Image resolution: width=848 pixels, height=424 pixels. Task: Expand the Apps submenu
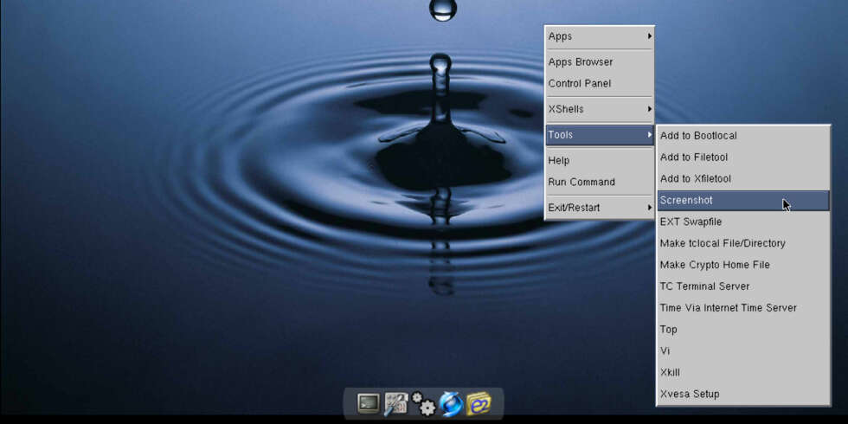click(x=599, y=36)
